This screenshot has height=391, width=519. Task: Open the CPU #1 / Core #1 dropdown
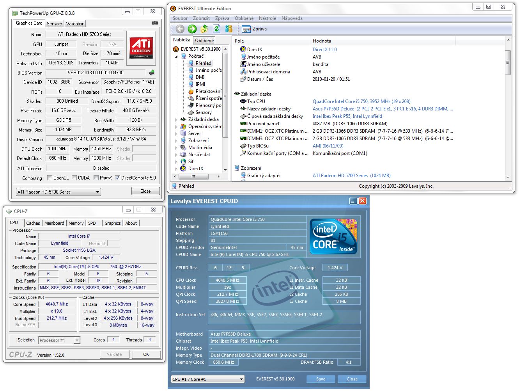pyautogui.click(x=208, y=379)
